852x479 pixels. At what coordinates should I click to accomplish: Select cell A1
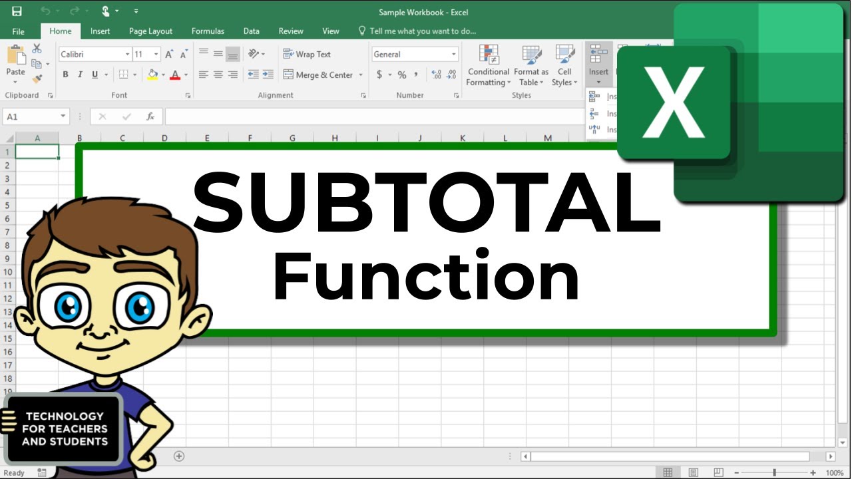[x=37, y=152]
